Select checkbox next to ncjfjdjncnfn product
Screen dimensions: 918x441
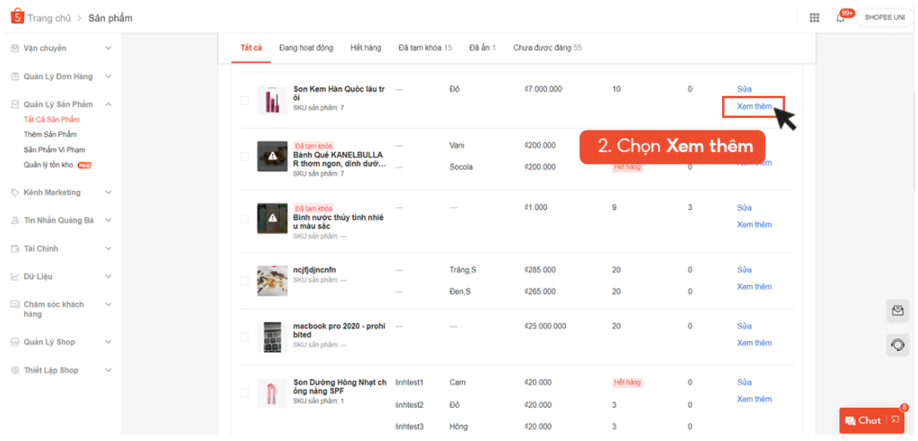244,281
